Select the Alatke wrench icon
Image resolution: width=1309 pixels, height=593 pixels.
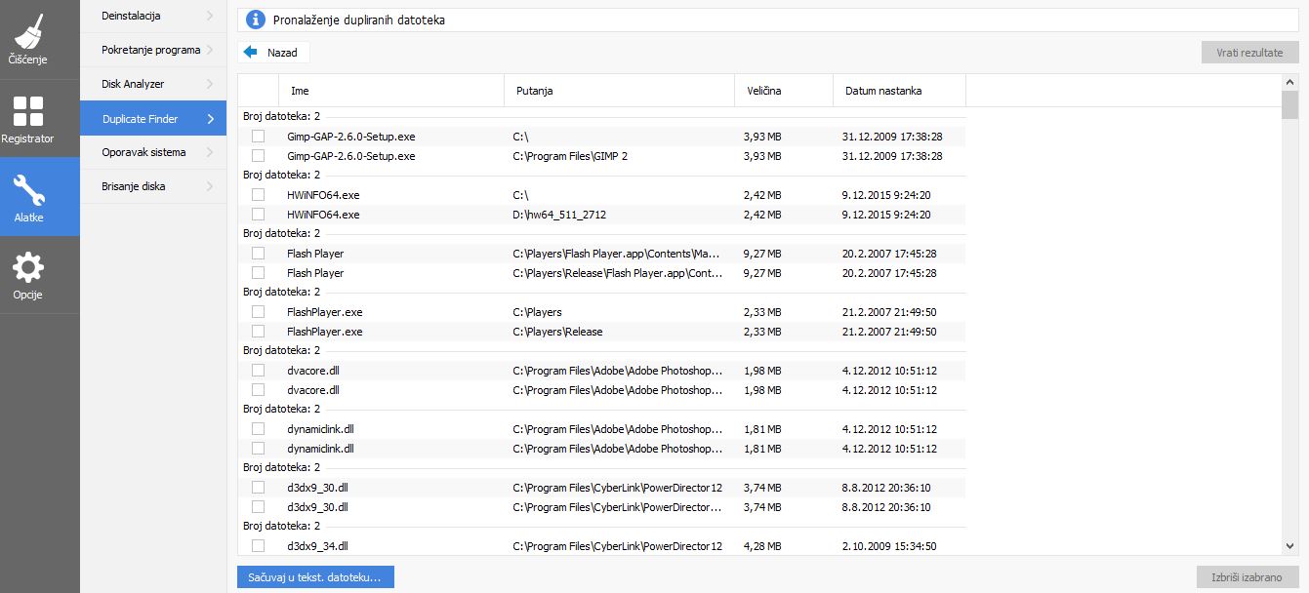point(29,190)
